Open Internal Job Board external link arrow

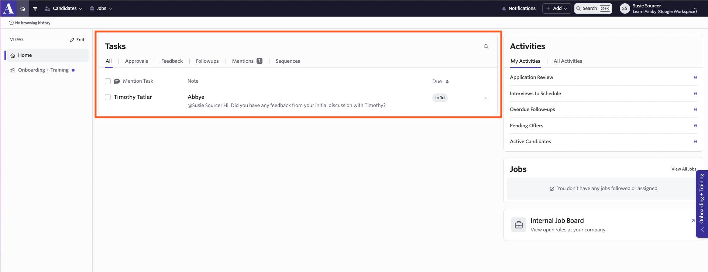(693, 221)
